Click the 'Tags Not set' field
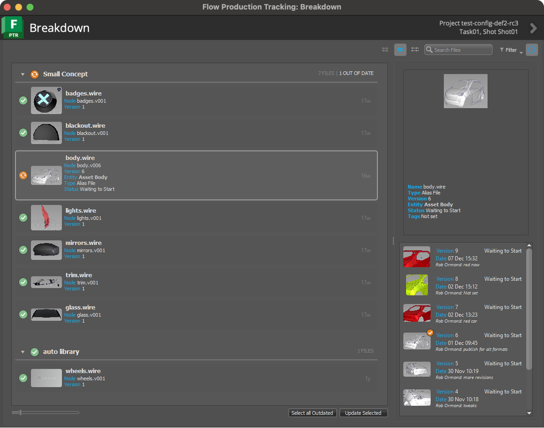544x428 pixels. (422, 216)
